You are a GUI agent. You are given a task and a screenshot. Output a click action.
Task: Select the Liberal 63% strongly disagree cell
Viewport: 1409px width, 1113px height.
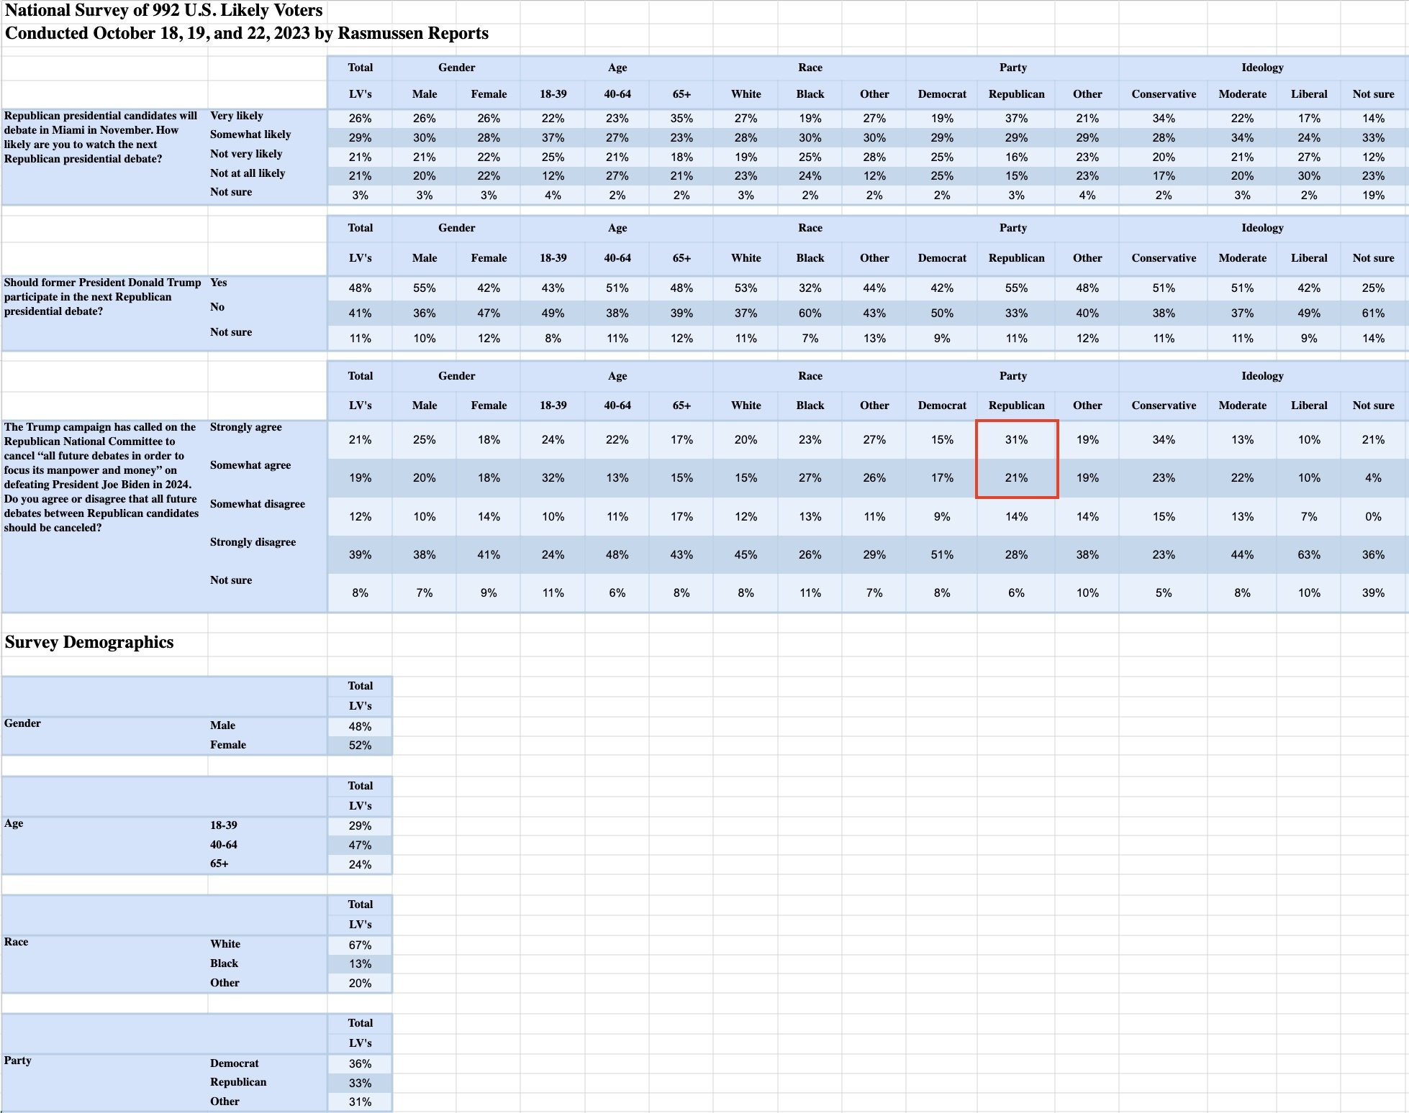1308,554
